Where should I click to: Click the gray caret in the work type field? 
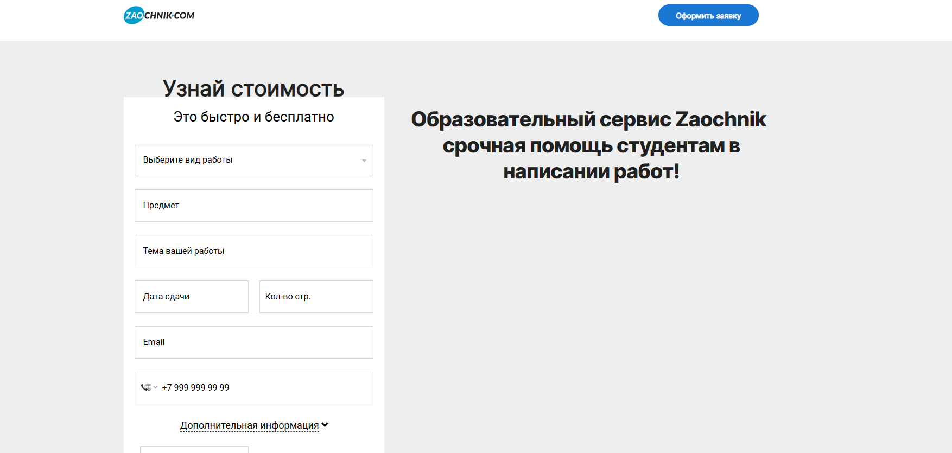(364, 161)
